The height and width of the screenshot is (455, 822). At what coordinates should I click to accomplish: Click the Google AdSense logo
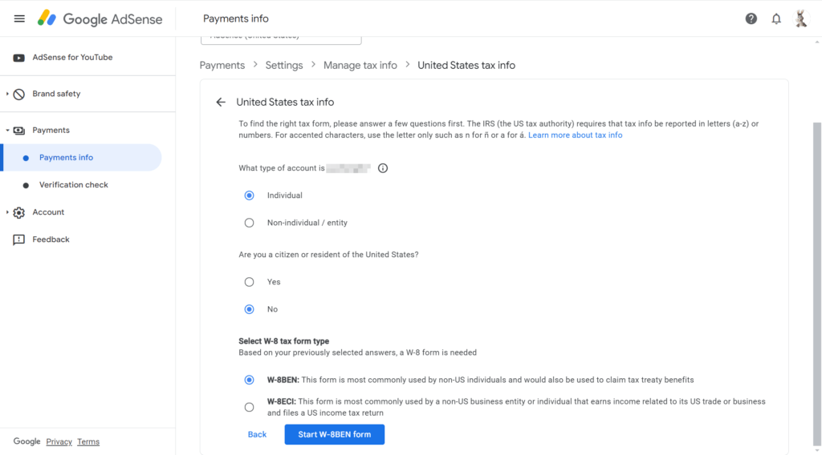[x=100, y=19]
